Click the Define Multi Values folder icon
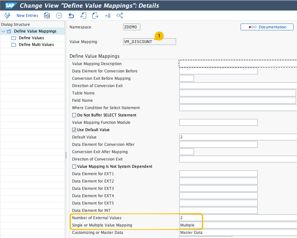 (x=14, y=45)
